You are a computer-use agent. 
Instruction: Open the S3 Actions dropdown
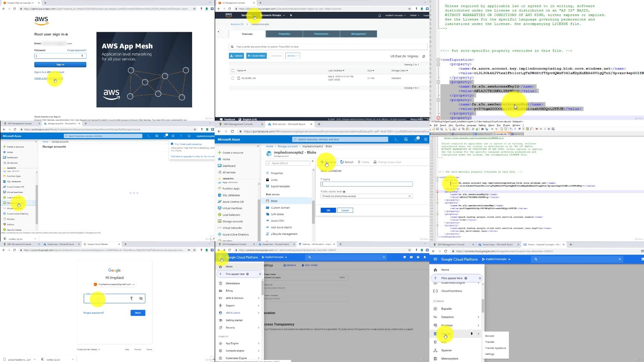coord(293,56)
